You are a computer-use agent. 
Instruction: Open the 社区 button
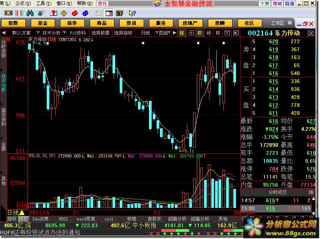[x=249, y=23]
